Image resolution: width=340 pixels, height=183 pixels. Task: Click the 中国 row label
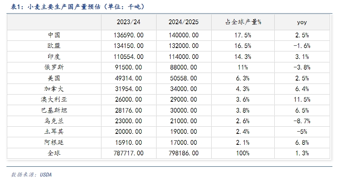click(x=54, y=35)
